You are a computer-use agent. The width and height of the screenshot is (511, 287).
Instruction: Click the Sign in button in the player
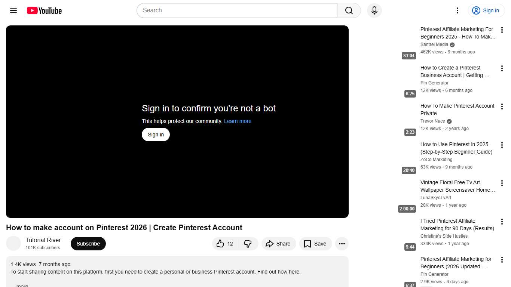tap(156, 134)
